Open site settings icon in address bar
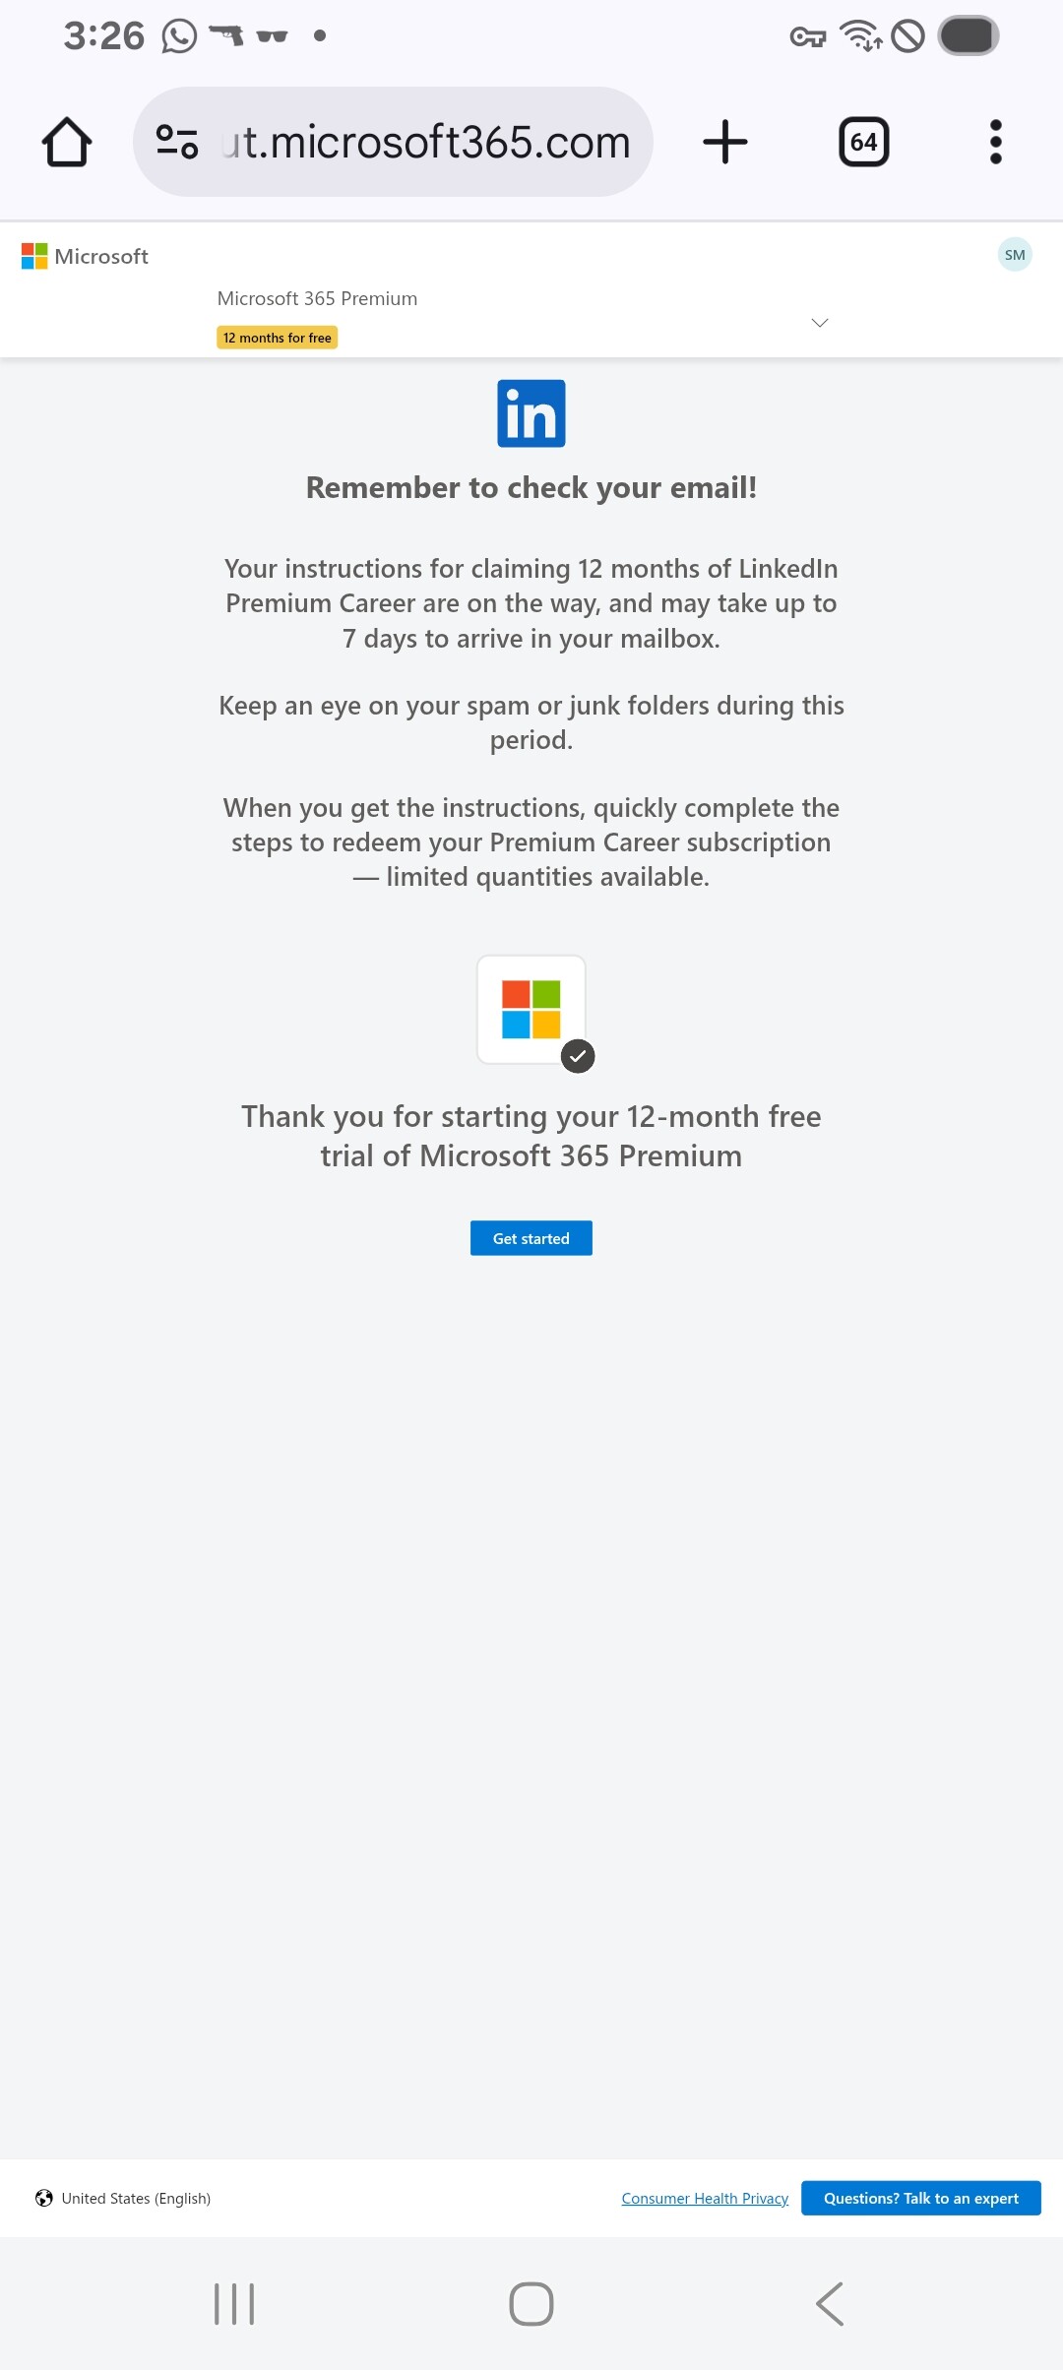This screenshot has height=2370, width=1063. (x=177, y=142)
